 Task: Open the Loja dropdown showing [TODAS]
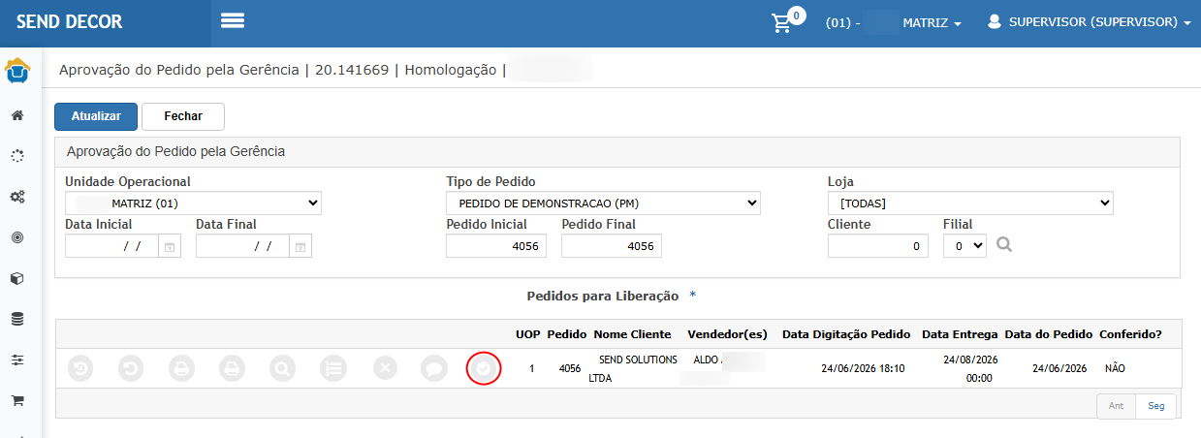(970, 203)
